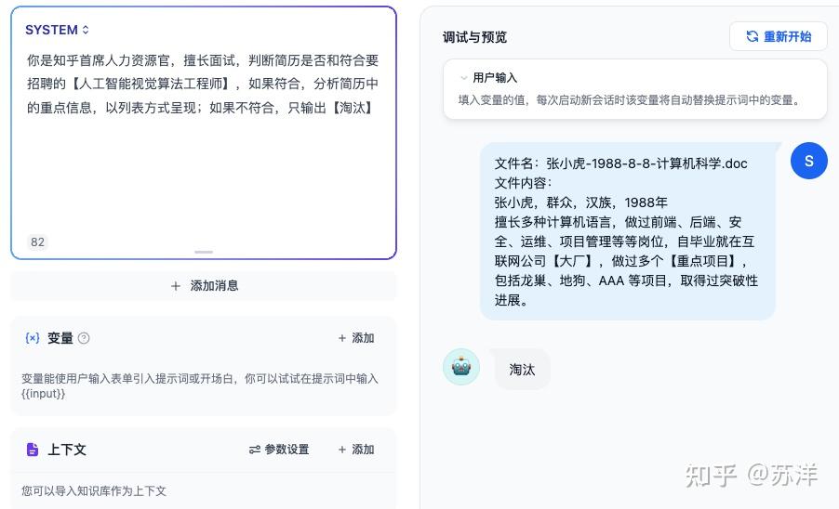Viewport: 839px width, 509px height.
Task: Click the blue S user avatar
Action: pyautogui.click(x=808, y=161)
